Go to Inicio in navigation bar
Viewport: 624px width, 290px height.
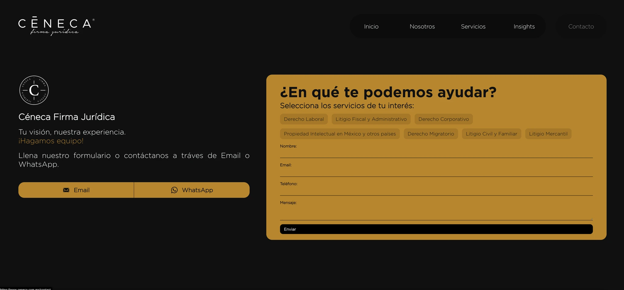pos(371,26)
